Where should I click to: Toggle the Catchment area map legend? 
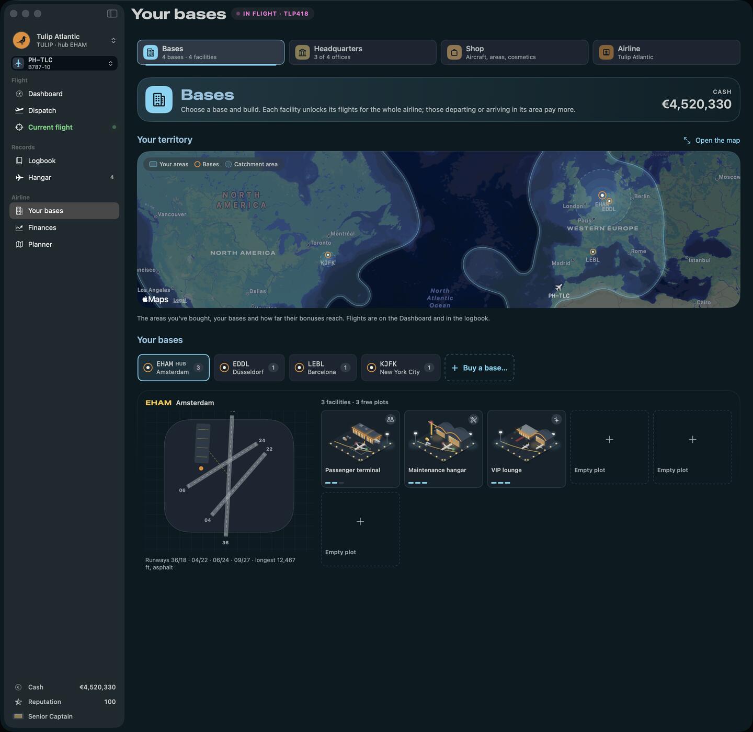click(252, 164)
